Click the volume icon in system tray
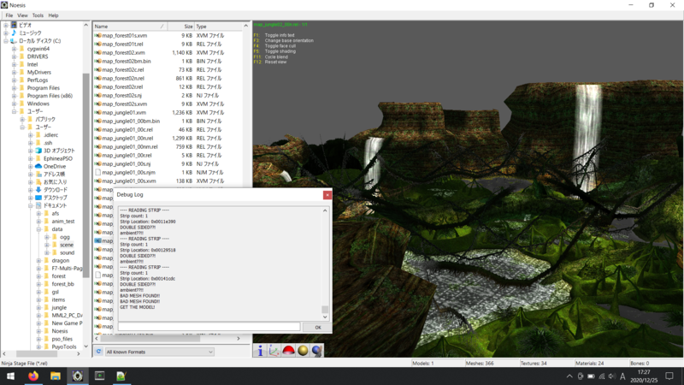The width and height of the screenshot is (684, 385). tap(612, 376)
